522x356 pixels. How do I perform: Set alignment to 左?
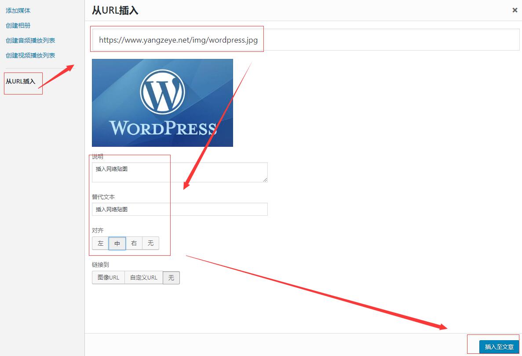pyautogui.click(x=101, y=243)
